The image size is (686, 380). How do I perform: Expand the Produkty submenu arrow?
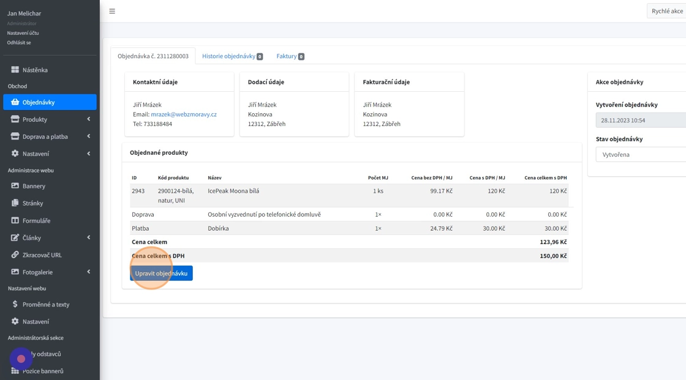tap(88, 119)
